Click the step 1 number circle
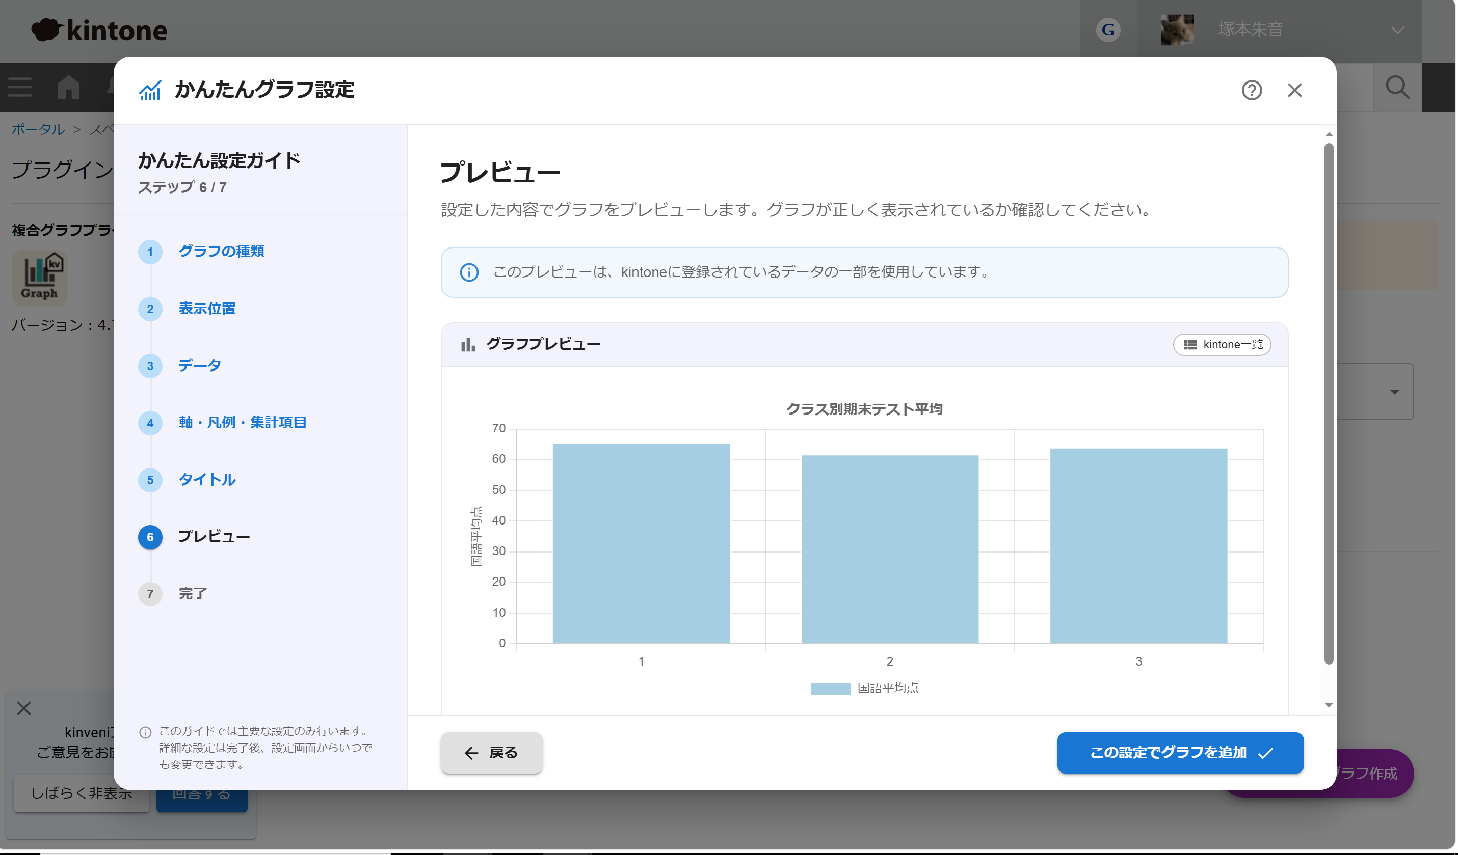The height and width of the screenshot is (855, 1458). [150, 252]
